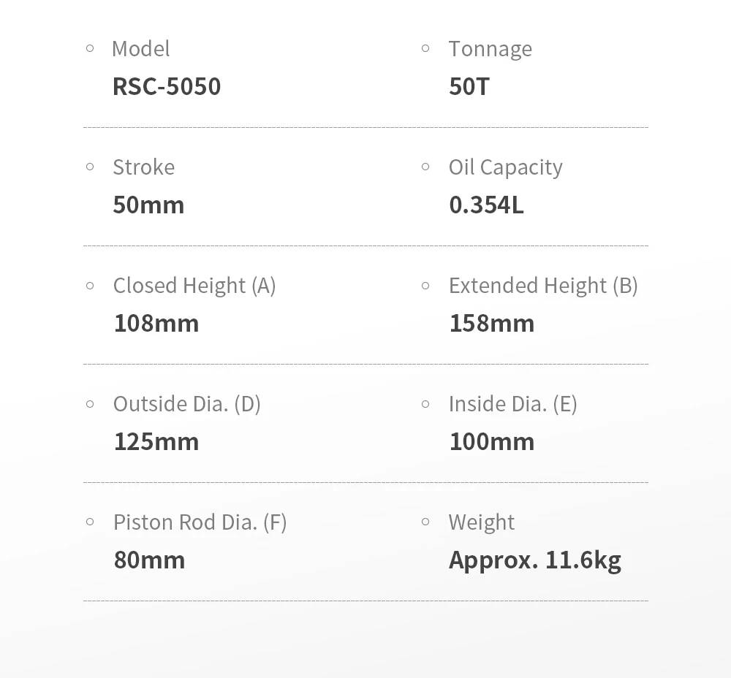Click the 108mm closed height value
This screenshot has height=678, width=731.
tap(156, 324)
